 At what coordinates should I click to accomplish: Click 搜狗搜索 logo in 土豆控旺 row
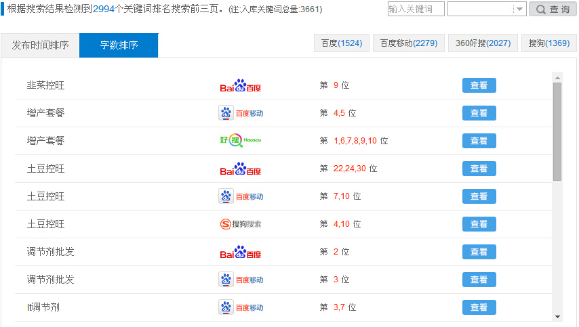(241, 224)
